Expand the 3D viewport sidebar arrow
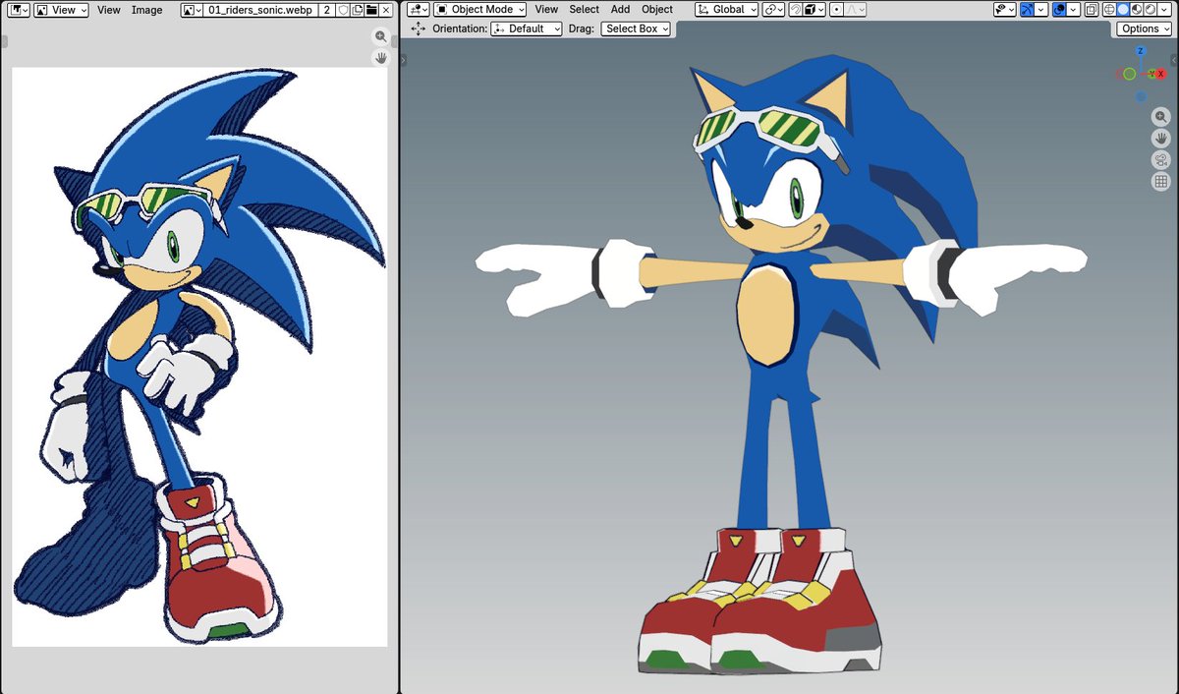This screenshot has height=694, width=1179. pos(1174,60)
